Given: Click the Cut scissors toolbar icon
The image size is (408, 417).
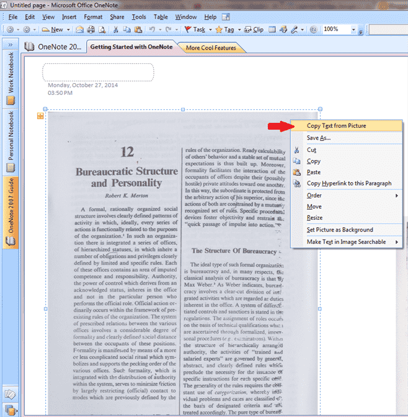Looking at the screenshot, I should [x=115, y=30].
